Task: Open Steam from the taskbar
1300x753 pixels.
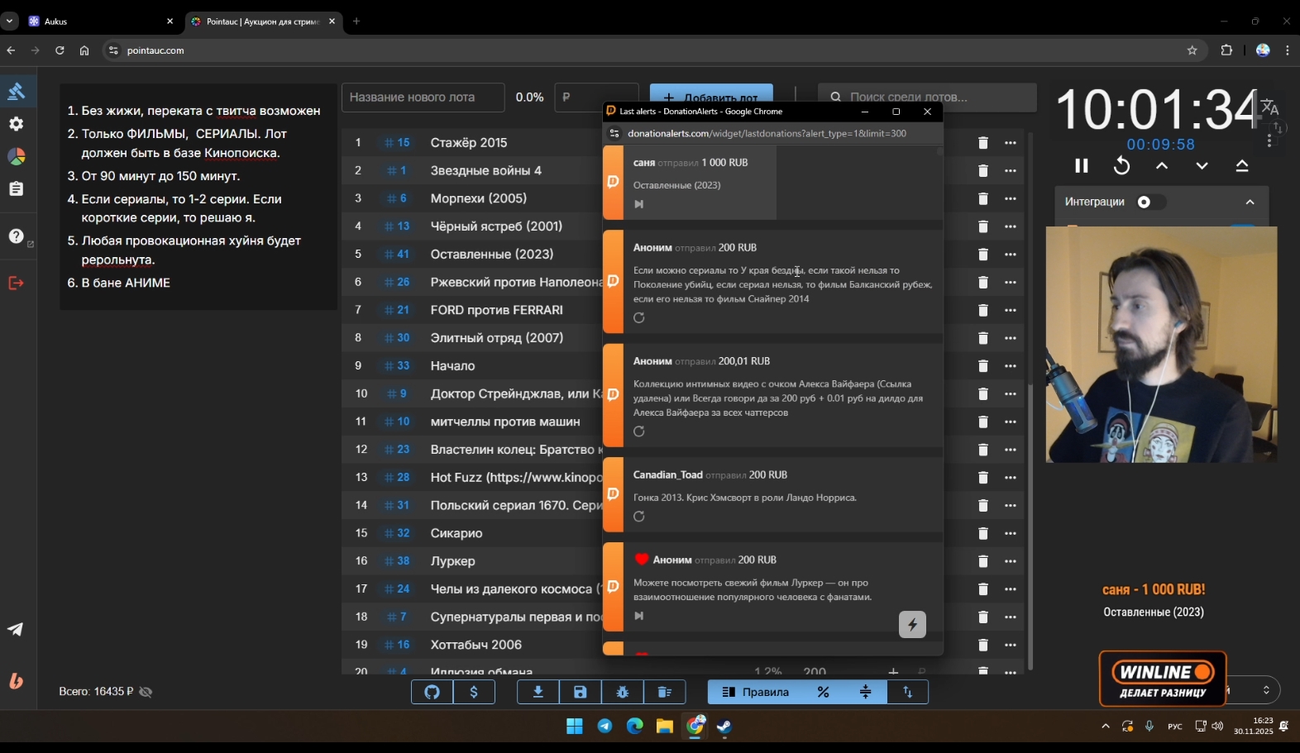Action: (724, 727)
